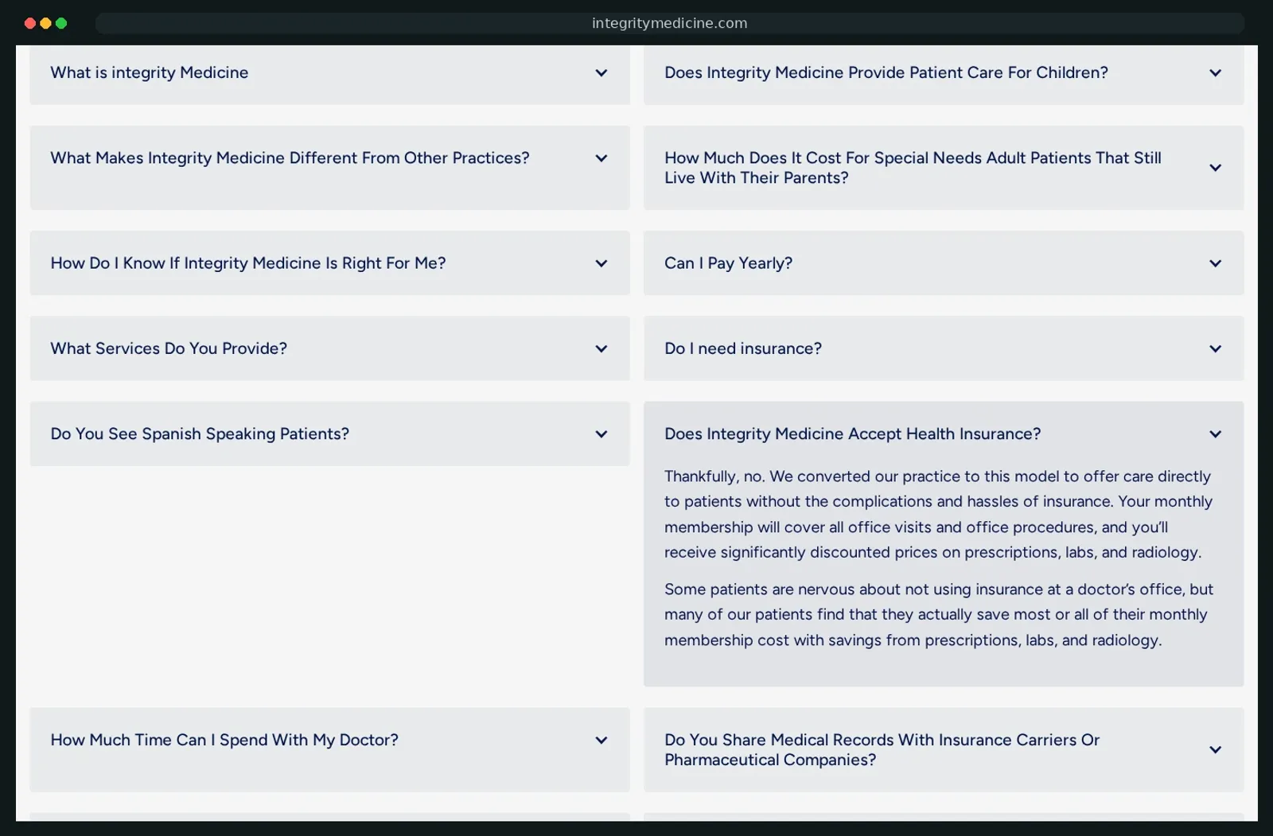Expand chevron for 'Share Medical Records' question
This screenshot has width=1273, height=836.
[x=1216, y=750]
